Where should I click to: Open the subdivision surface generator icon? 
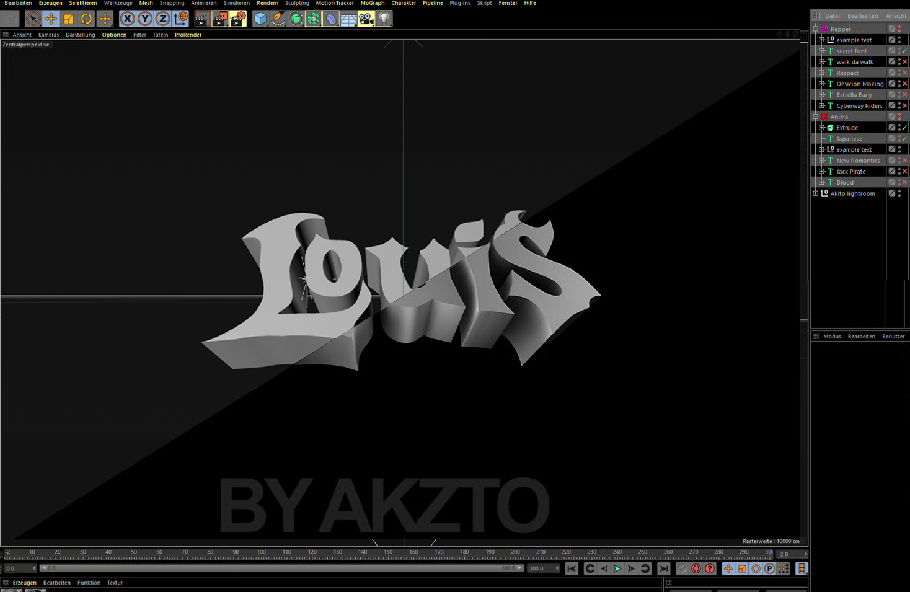coord(296,19)
